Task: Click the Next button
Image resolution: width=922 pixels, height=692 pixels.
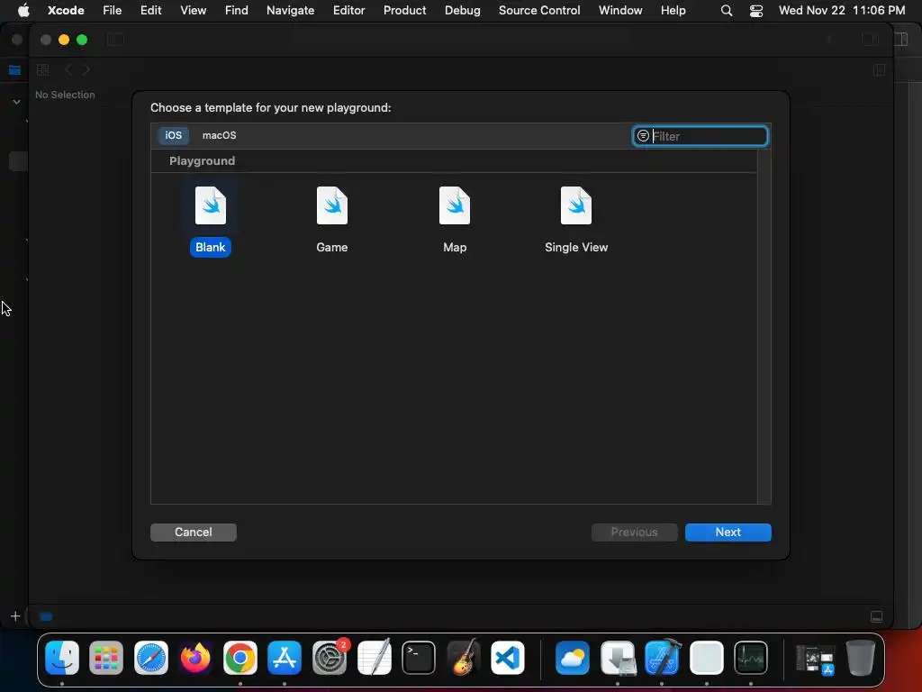Action: click(x=728, y=532)
